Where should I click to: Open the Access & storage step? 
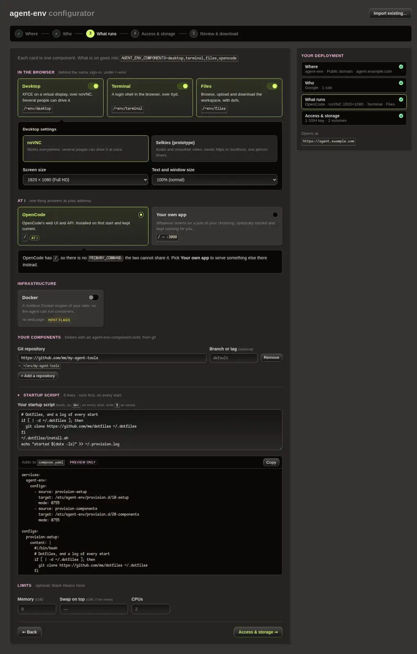tap(153, 34)
